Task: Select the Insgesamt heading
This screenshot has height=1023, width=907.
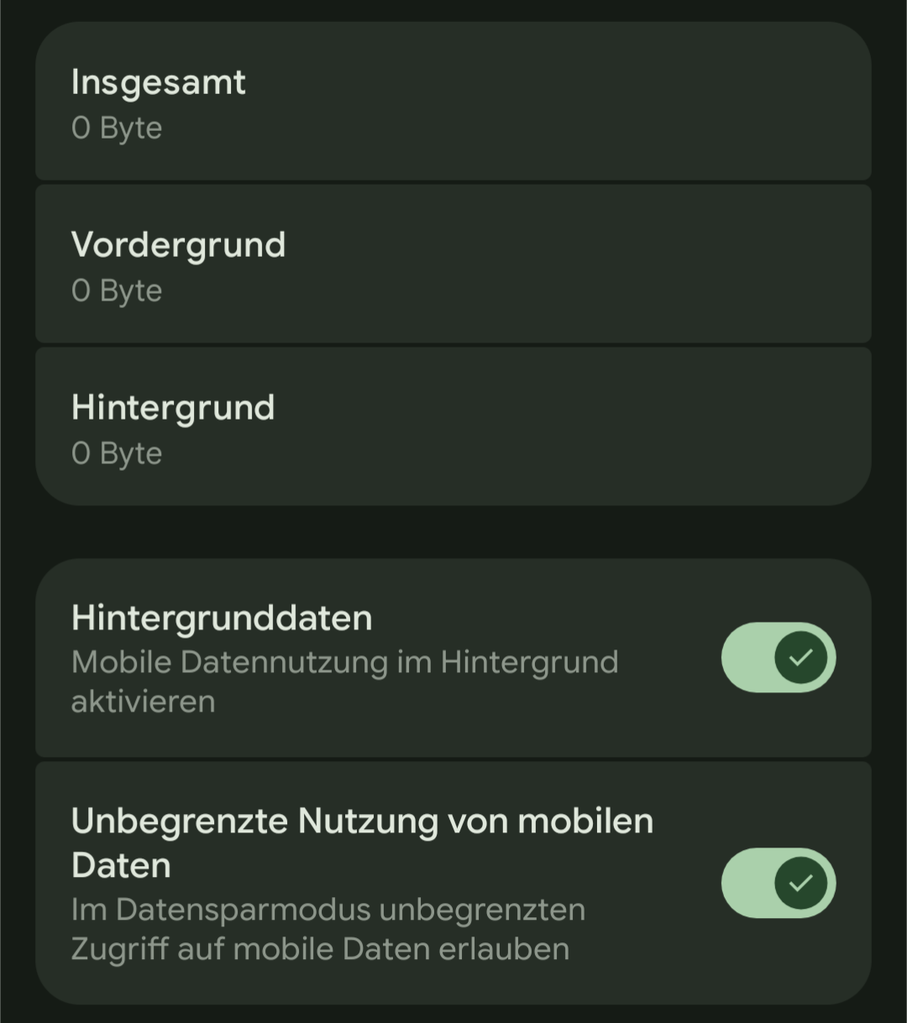Action: coord(158,82)
